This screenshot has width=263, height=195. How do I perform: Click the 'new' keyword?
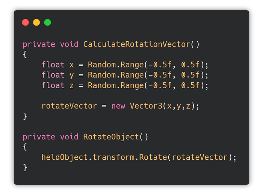(118, 106)
